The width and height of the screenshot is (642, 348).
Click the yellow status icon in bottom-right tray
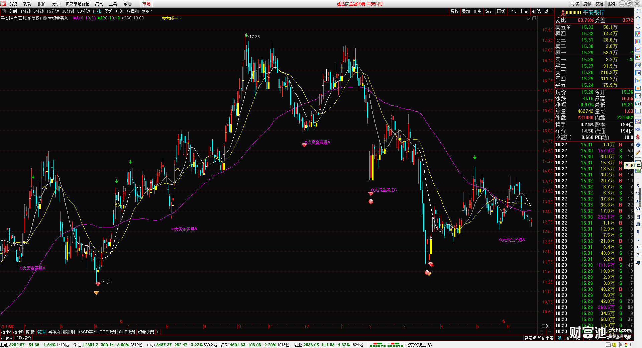pyautogui.click(x=614, y=345)
